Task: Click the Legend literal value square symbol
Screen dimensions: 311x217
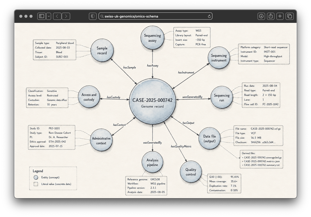Action: click(36, 184)
